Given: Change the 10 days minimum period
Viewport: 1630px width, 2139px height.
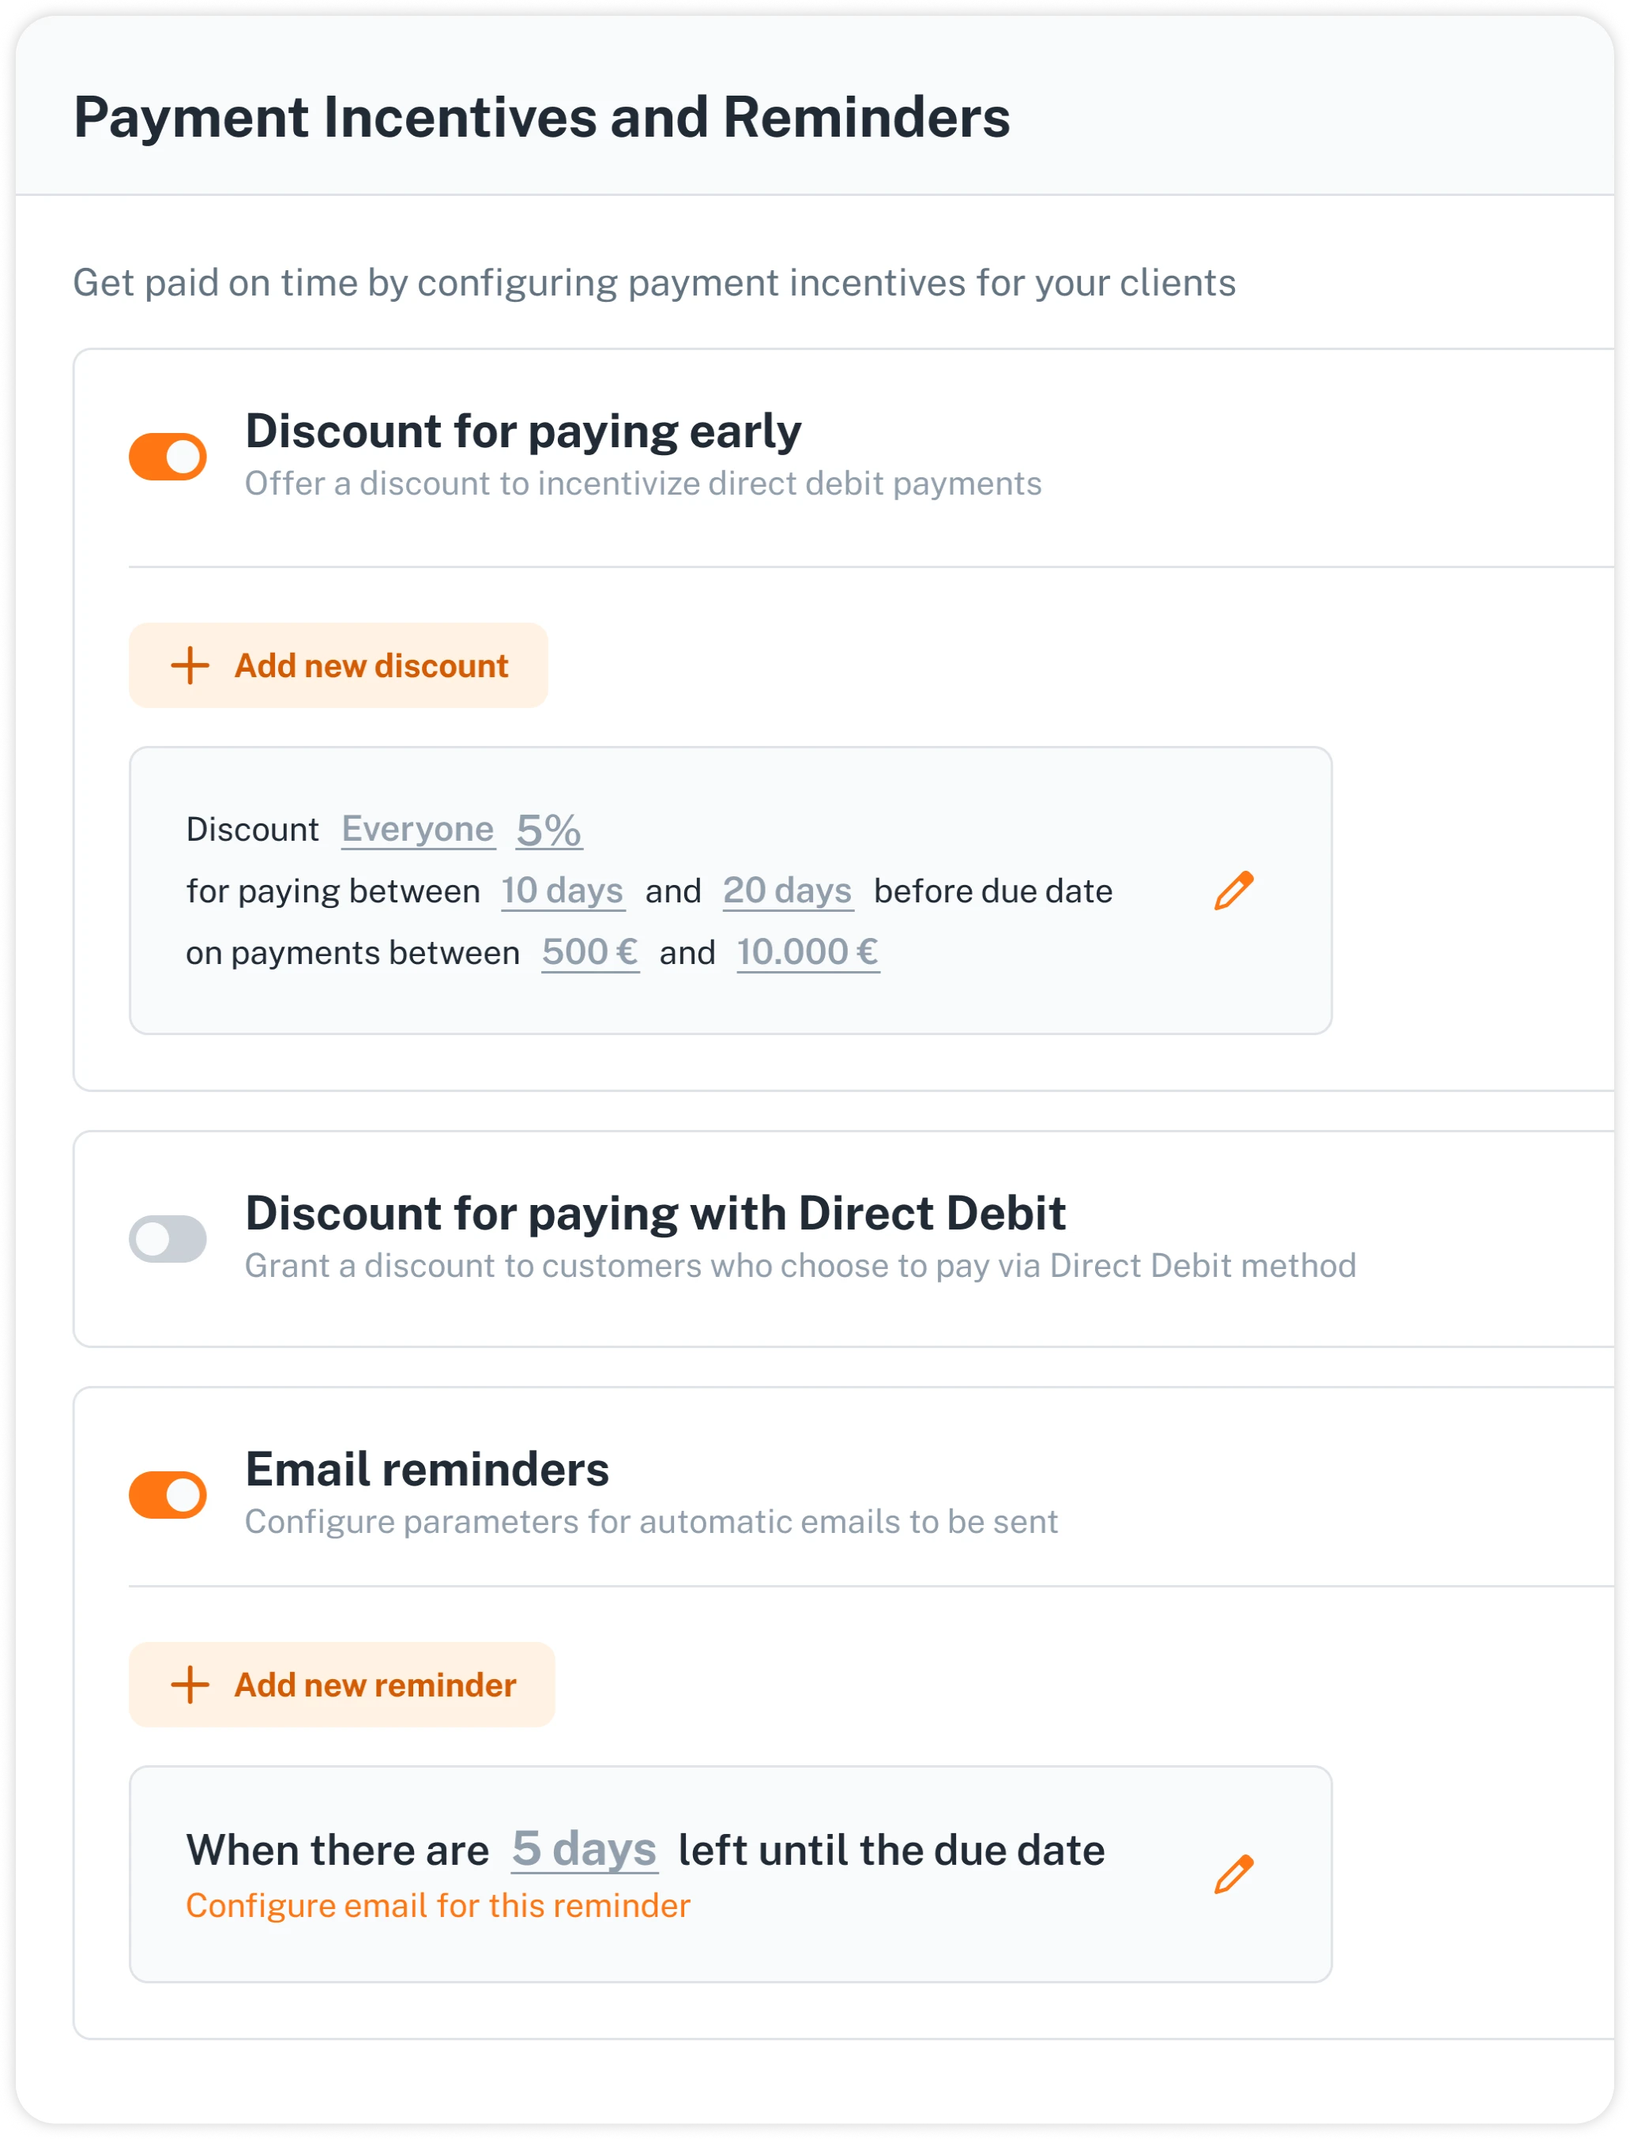Looking at the screenshot, I should pyautogui.click(x=563, y=891).
